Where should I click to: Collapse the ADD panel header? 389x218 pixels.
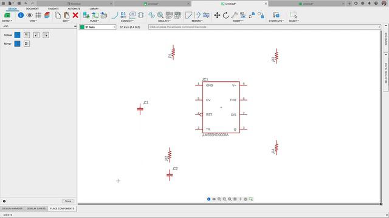75,26
